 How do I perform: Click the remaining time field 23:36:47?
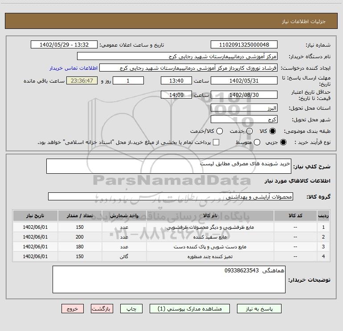[x=82, y=81]
